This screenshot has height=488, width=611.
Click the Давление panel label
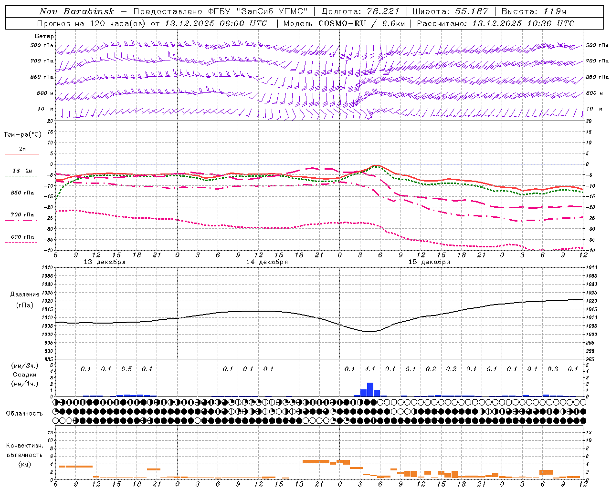[25, 295]
